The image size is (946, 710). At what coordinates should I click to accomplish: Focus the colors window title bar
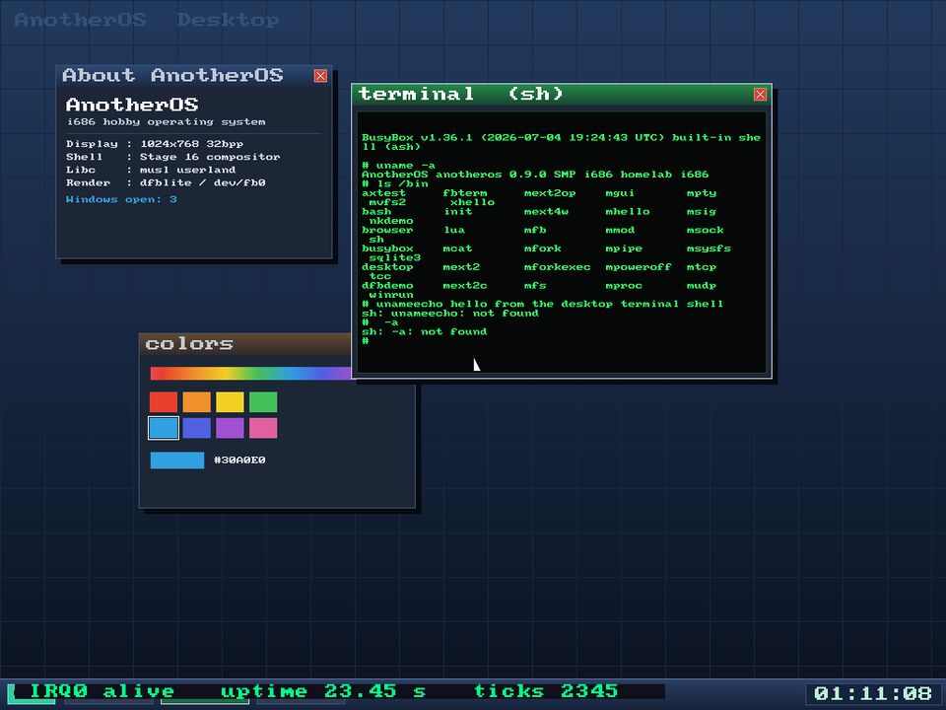pos(245,344)
